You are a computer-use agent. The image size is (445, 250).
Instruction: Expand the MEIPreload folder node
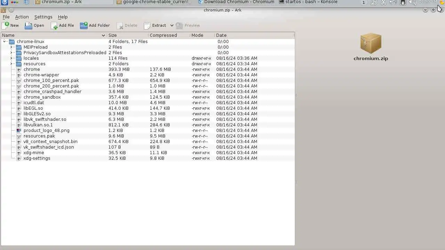pos(11,47)
